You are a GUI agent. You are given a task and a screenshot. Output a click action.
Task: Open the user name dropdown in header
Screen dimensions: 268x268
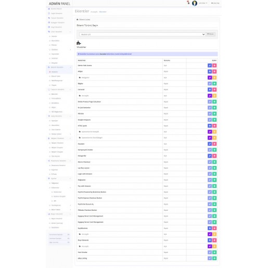click(203, 3)
